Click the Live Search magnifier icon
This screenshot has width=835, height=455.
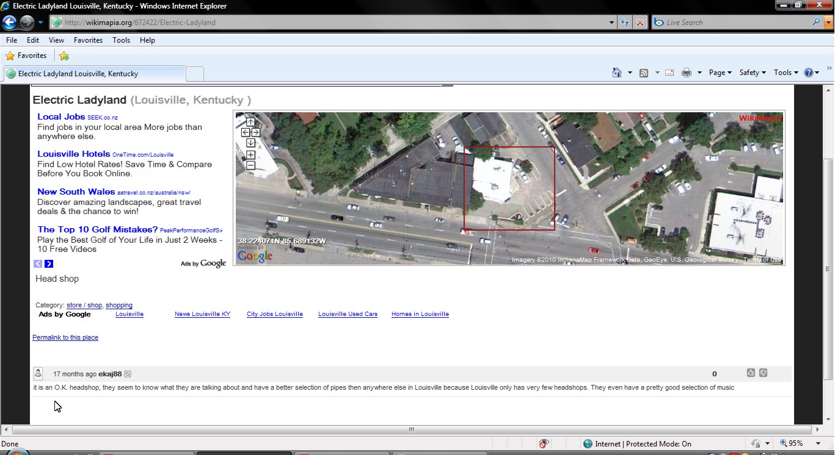(x=816, y=22)
